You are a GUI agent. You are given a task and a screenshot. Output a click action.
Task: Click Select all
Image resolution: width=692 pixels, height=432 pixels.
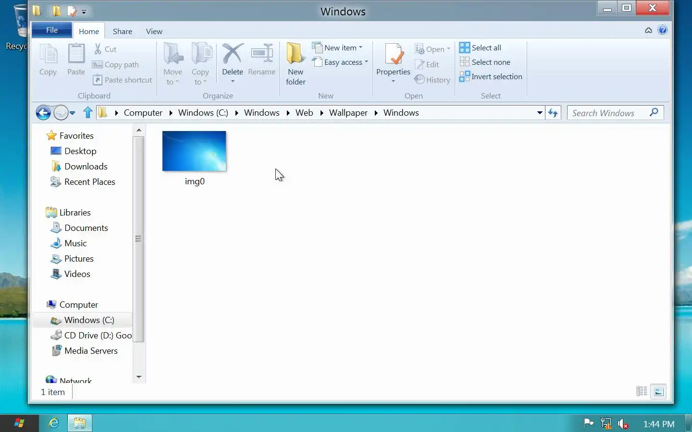pyautogui.click(x=481, y=48)
